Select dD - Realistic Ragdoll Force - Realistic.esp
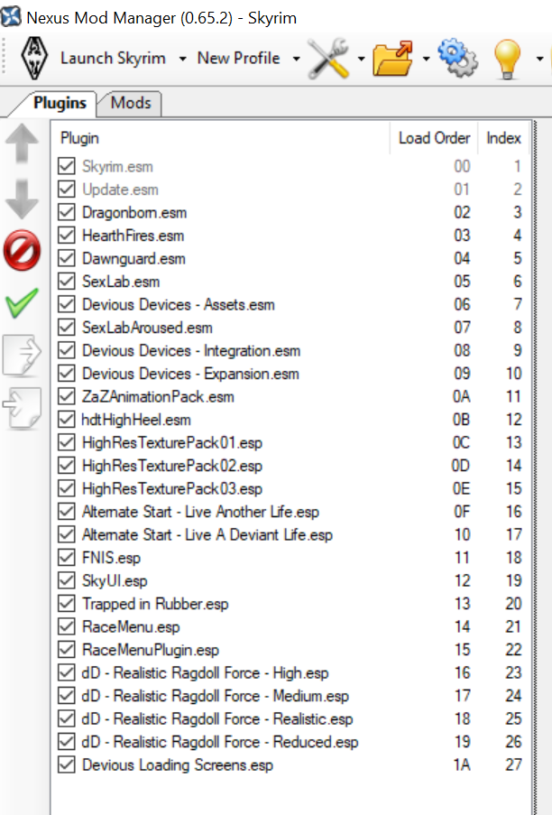Screen dimensions: 552x815 290,718
